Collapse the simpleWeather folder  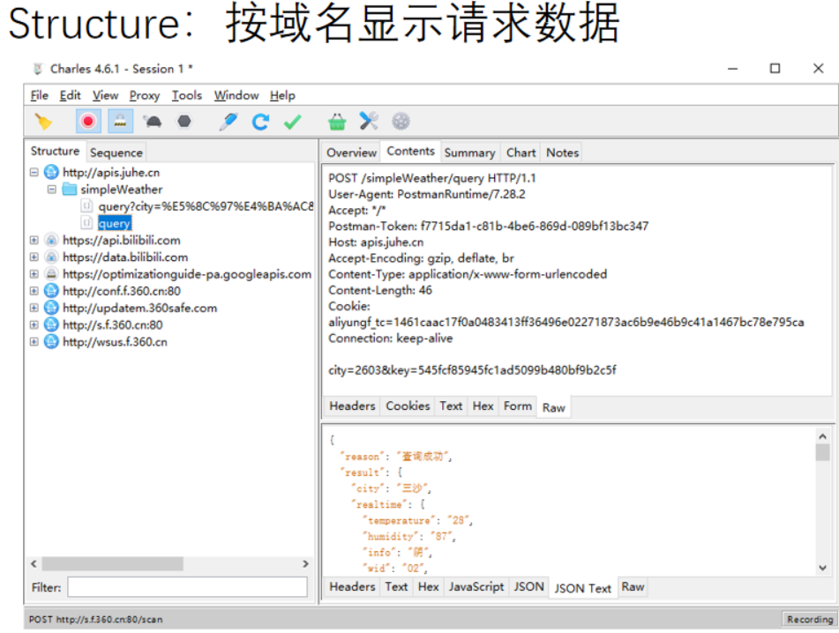pos(51,190)
